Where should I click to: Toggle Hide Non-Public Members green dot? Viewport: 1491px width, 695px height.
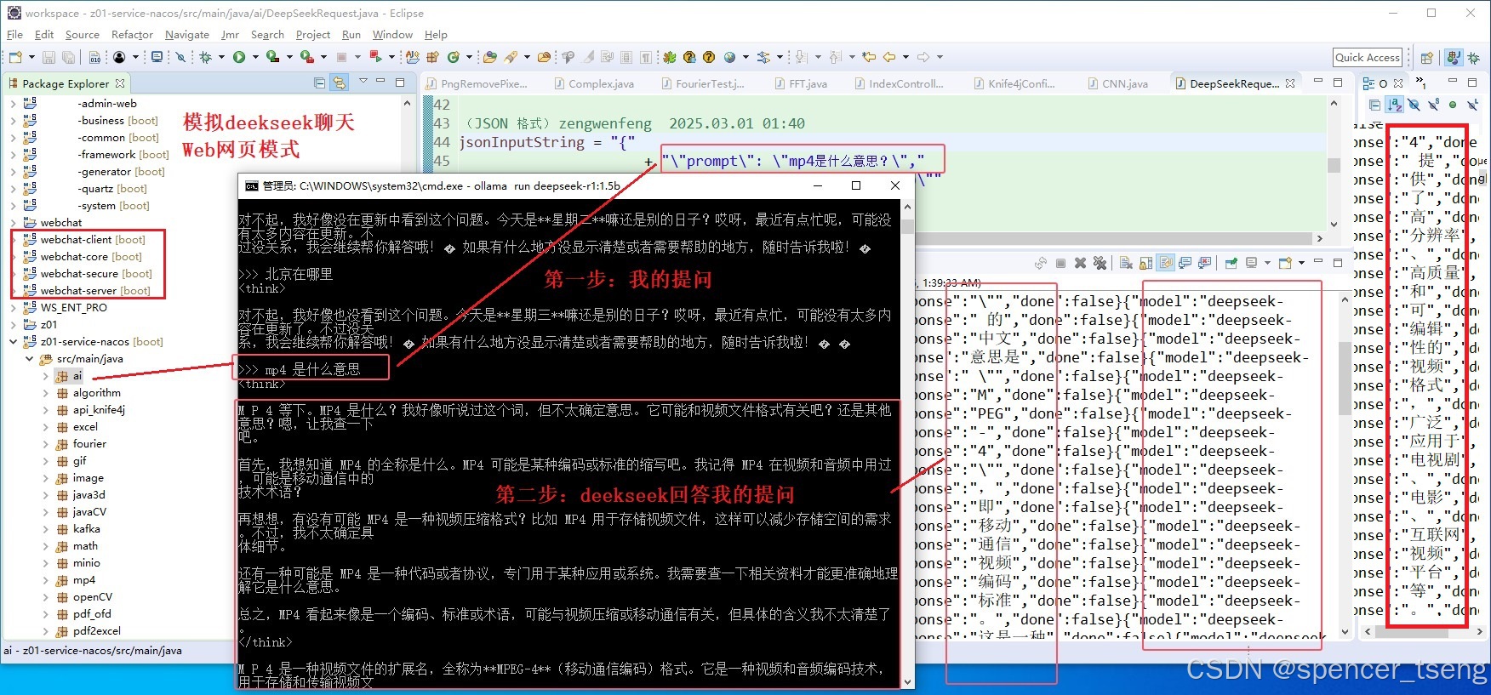pyautogui.click(x=1453, y=105)
